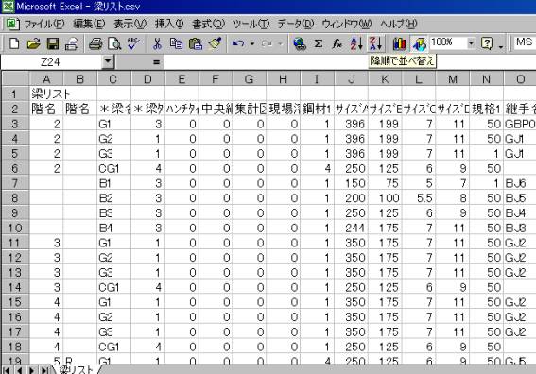Viewport: 536px width, 374px height.
Task: Launch the Chart Wizard icon
Action: pyautogui.click(x=399, y=43)
